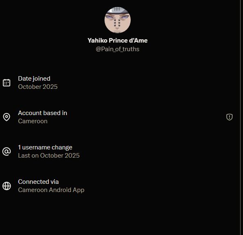The height and width of the screenshot is (235, 243).
Task: Click the location pin icon
Action: point(7,117)
